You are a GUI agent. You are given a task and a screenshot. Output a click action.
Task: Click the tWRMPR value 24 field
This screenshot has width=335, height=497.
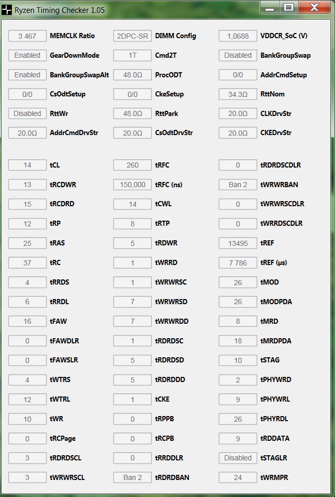(x=238, y=477)
